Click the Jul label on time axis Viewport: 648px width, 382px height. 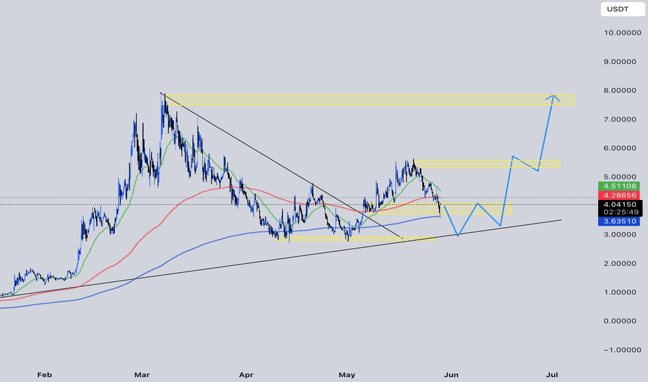point(552,375)
